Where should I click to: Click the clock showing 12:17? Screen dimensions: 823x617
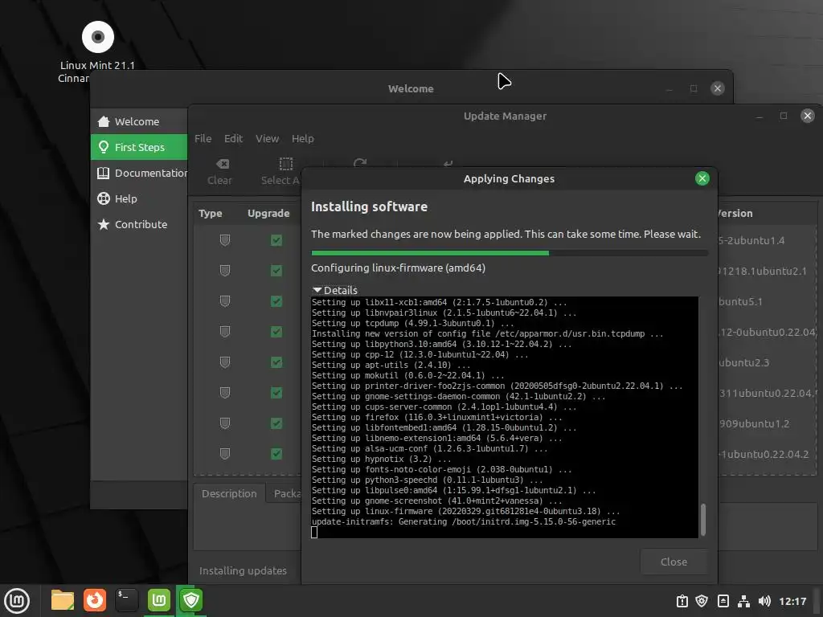(x=792, y=601)
